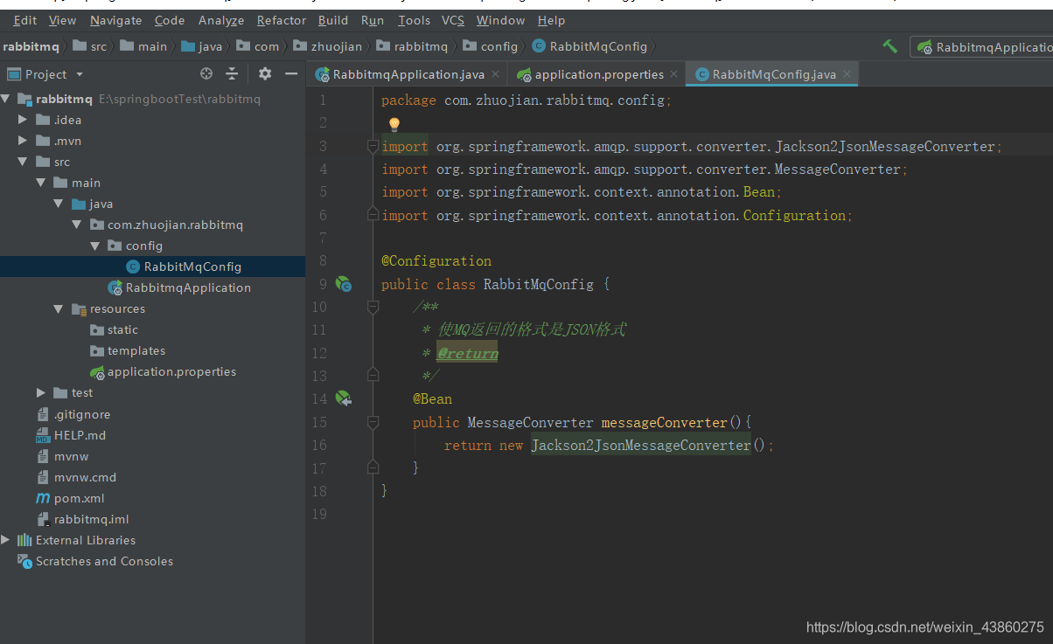1053x644 pixels.
Task: Click the pom.xml Maven icon
Action: pos(43,498)
